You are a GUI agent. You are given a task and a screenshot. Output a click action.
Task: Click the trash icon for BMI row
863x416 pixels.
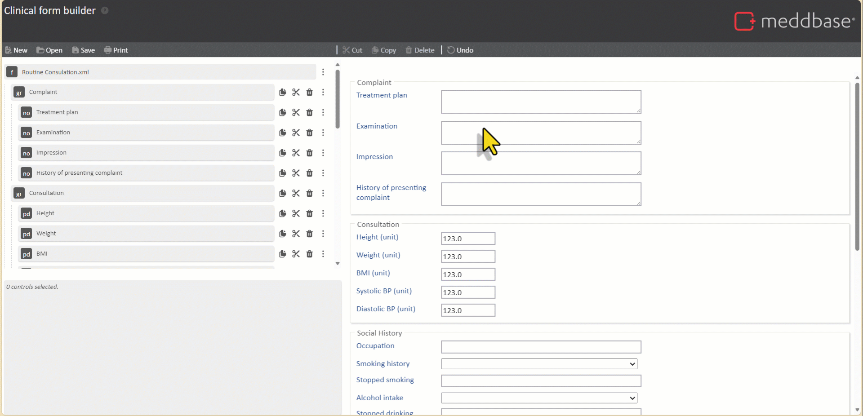point(309,254)
